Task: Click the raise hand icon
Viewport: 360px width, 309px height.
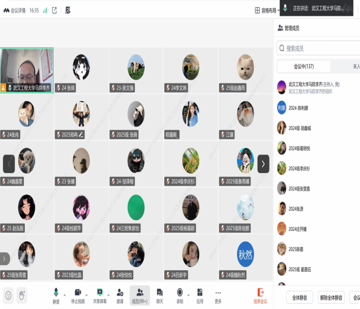Action: 21,295
